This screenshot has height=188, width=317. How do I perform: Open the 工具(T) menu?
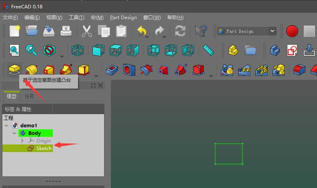click(76, 18)
